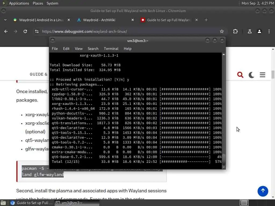
Task: Click the GUIDE & heading text on webpage
Action: [39, 74]
